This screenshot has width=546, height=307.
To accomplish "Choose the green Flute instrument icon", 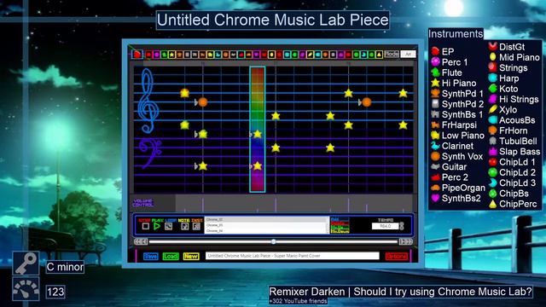I will coord(164,55).
